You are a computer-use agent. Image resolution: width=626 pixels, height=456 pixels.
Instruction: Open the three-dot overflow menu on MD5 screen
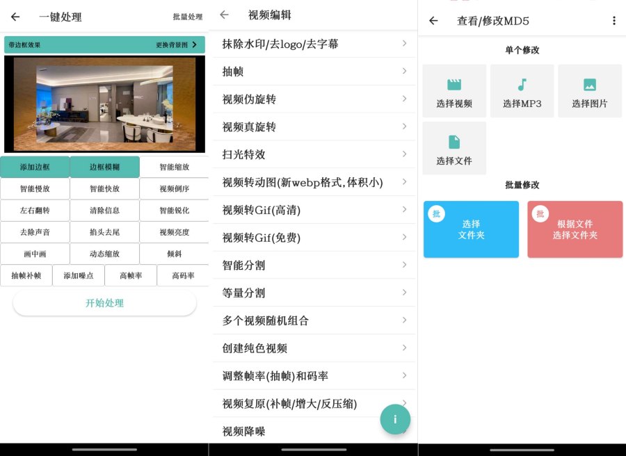[615, 21]
